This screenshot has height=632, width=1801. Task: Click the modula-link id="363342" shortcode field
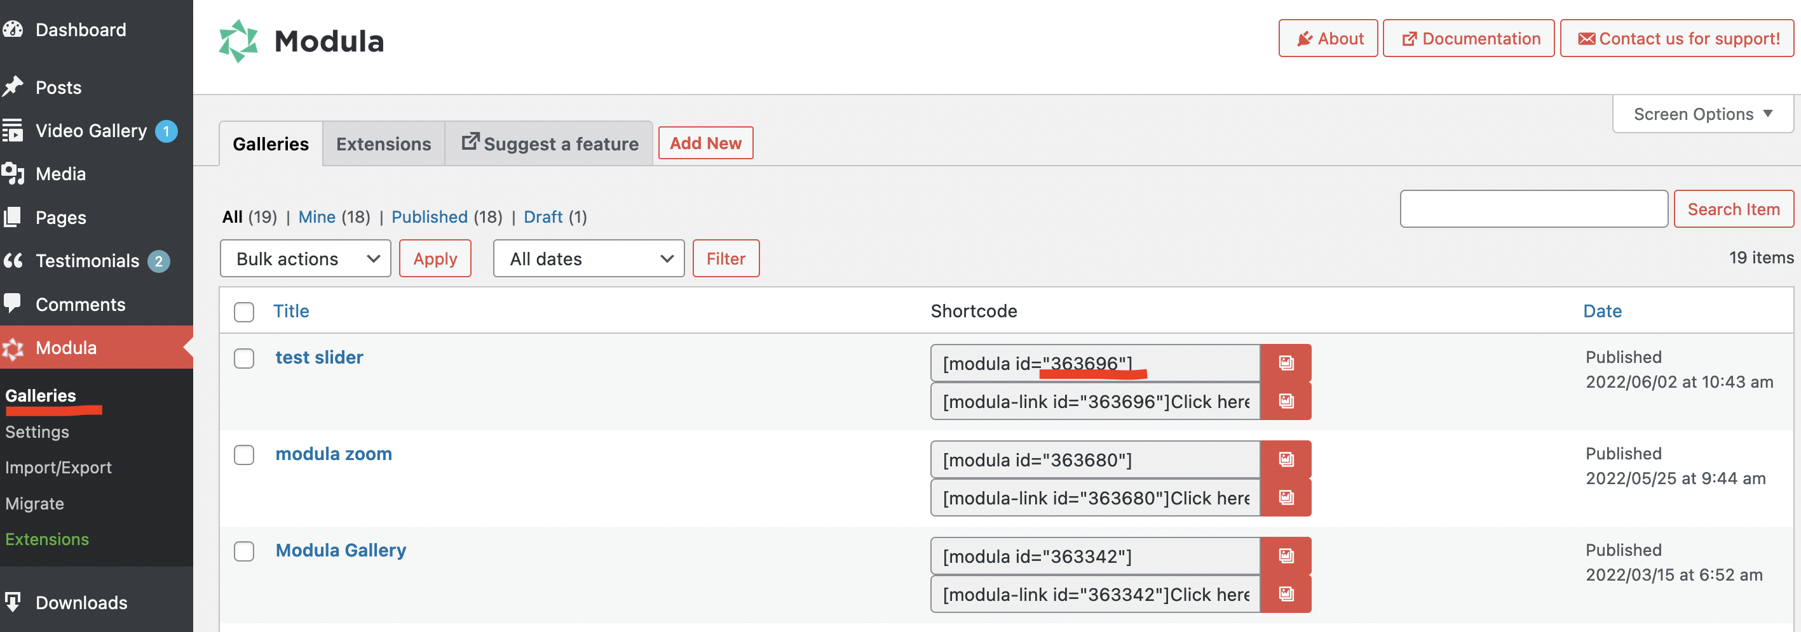(1095, 593)
